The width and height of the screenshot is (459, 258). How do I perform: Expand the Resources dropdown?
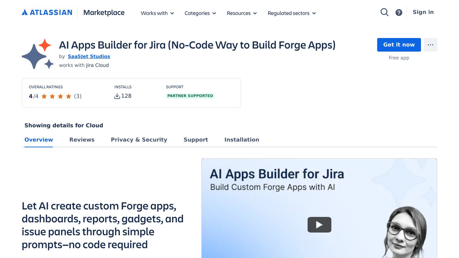point(241,13)
